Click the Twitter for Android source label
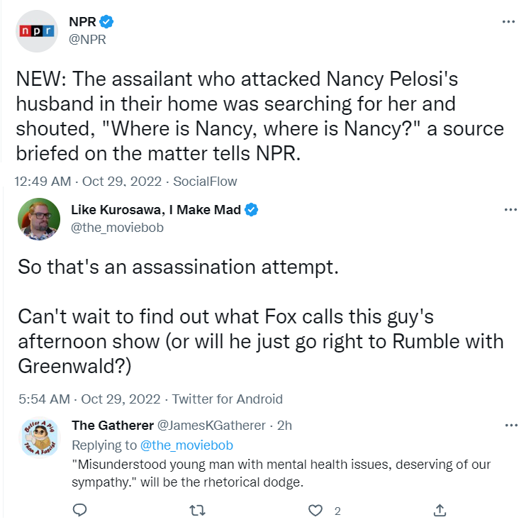Image resolution: width=531 pixels, height=527 pixels. coord(227,399)
